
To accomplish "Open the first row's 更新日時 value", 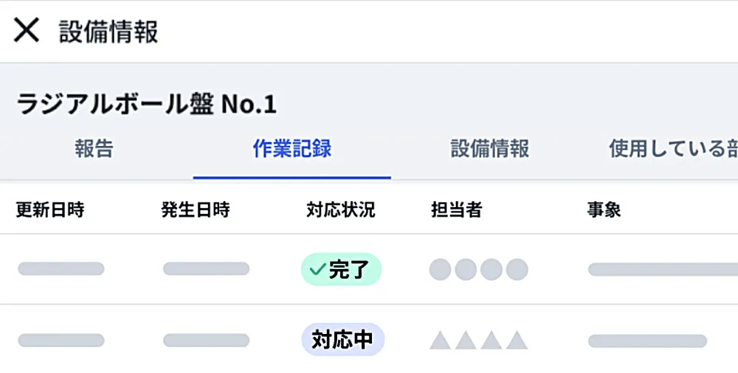I will [x=61, y=268].
